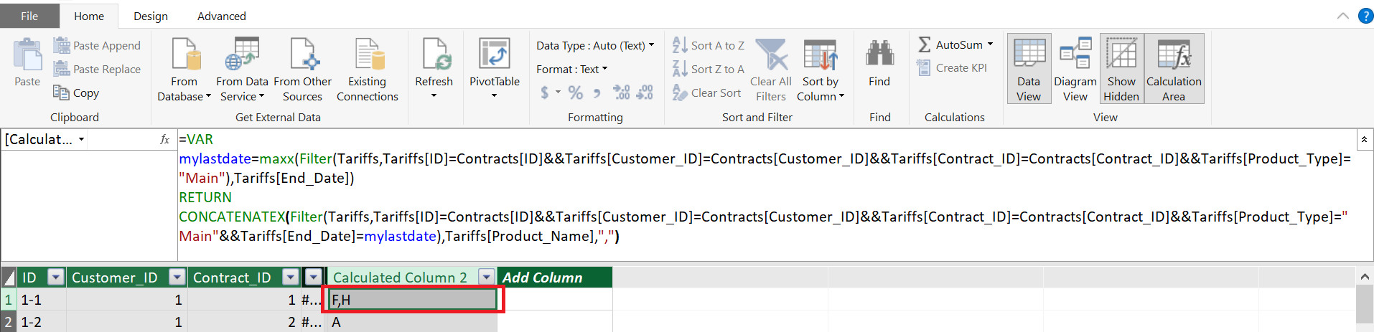This screenshot has height=332, width=1374.
Task: Clear Sort on the column
Action: click(x=706, y=93)
